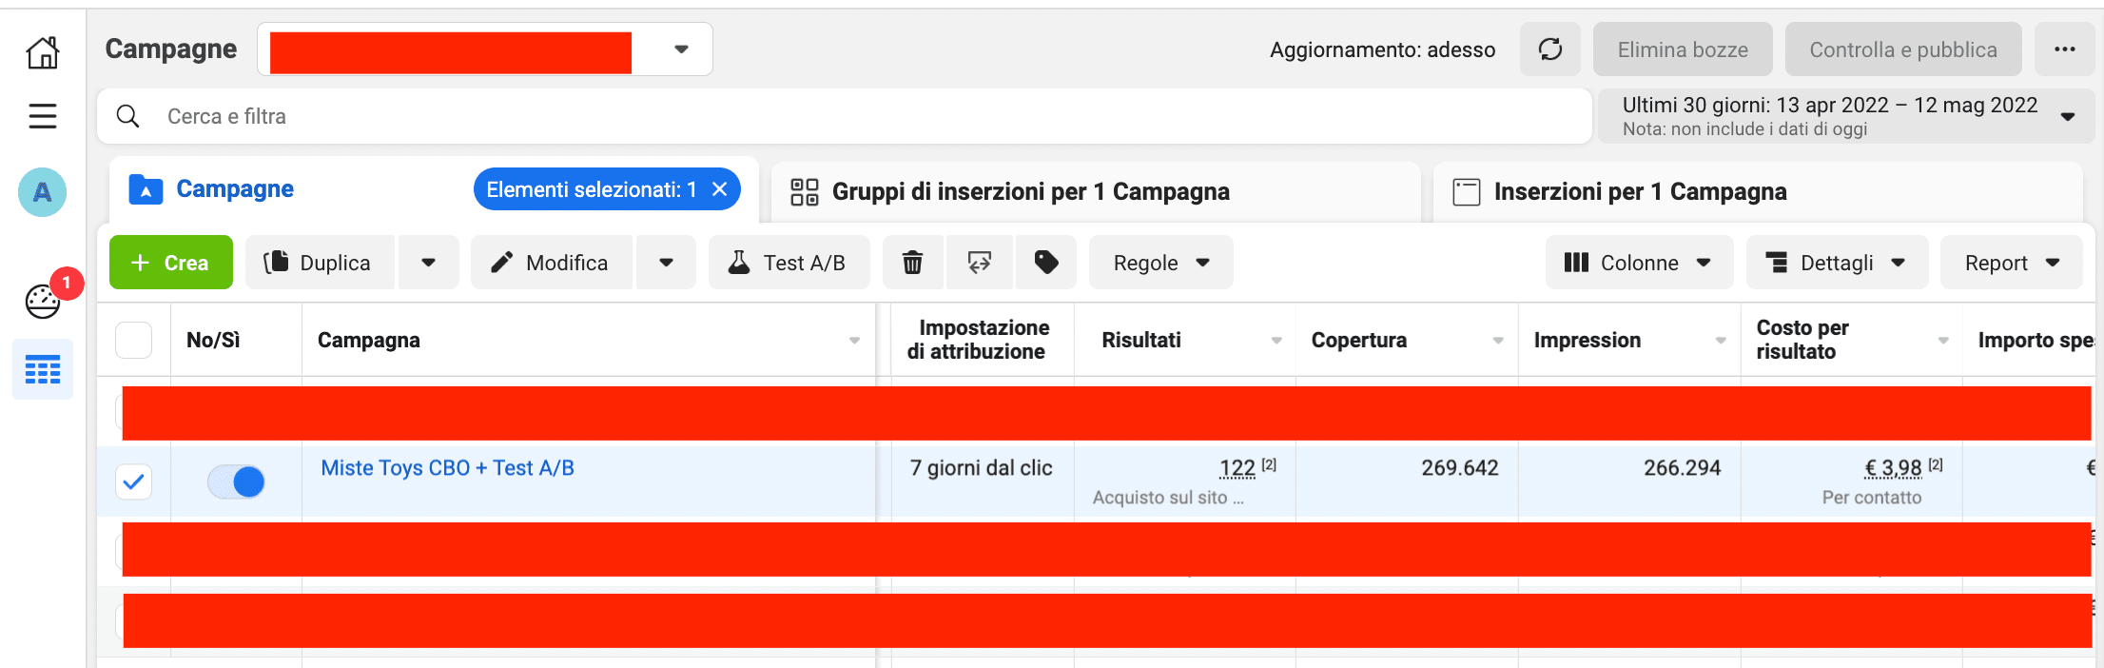
Task: Uncheck the Miste Toys CBO campaign checkbox
Action: (x=134, y=481)
